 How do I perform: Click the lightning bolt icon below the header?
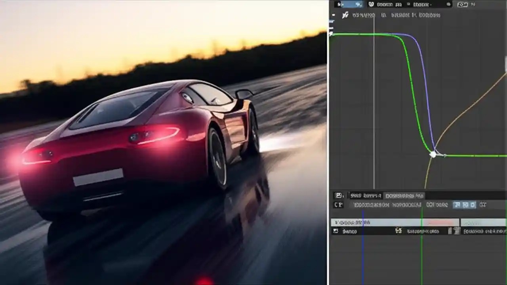coord(347,15)
